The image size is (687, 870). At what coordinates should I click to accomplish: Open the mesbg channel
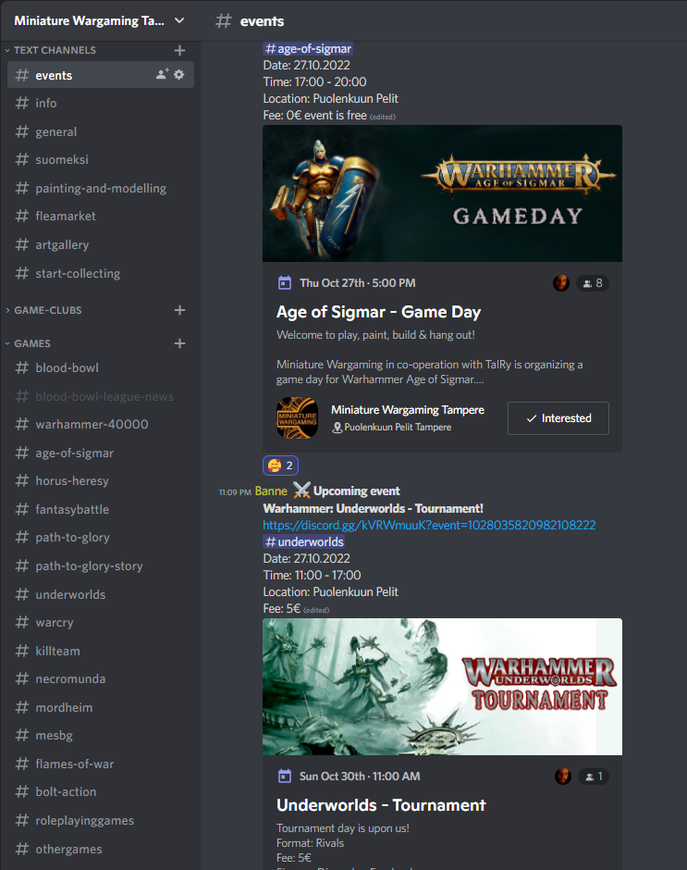101,736
